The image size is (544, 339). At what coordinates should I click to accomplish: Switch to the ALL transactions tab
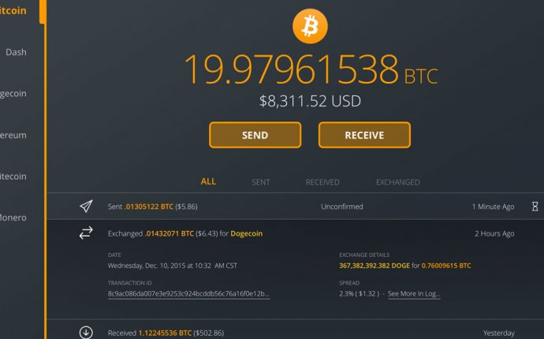click(x=208, y=181)
